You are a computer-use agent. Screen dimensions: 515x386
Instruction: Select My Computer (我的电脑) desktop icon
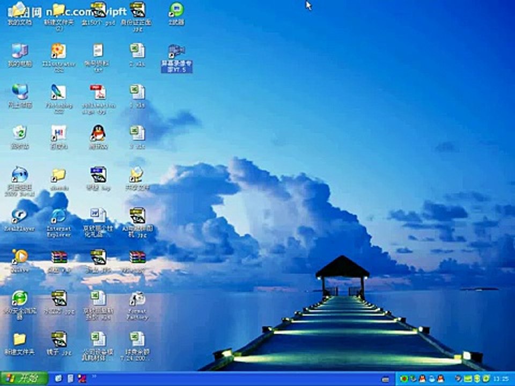click(20, 55)
